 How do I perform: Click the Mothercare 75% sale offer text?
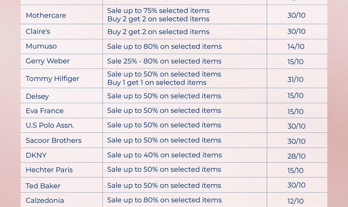(158, 11)
